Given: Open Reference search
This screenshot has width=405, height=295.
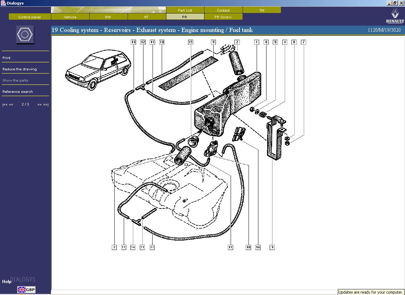Looking at the screenshot, I should tap(18, 92).
